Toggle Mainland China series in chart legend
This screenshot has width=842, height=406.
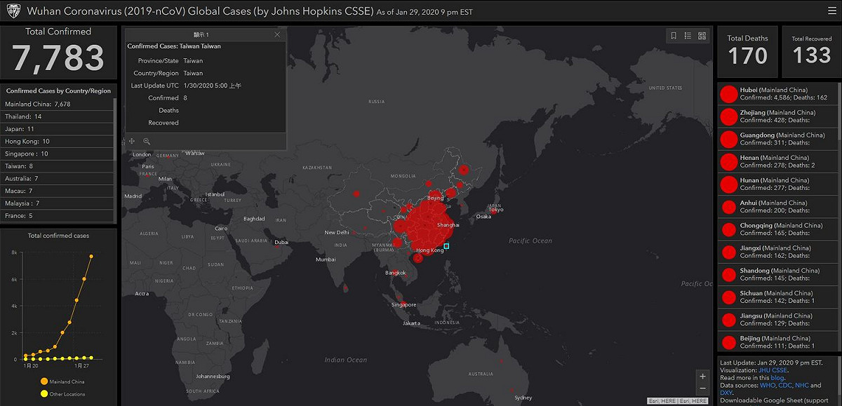62,381
